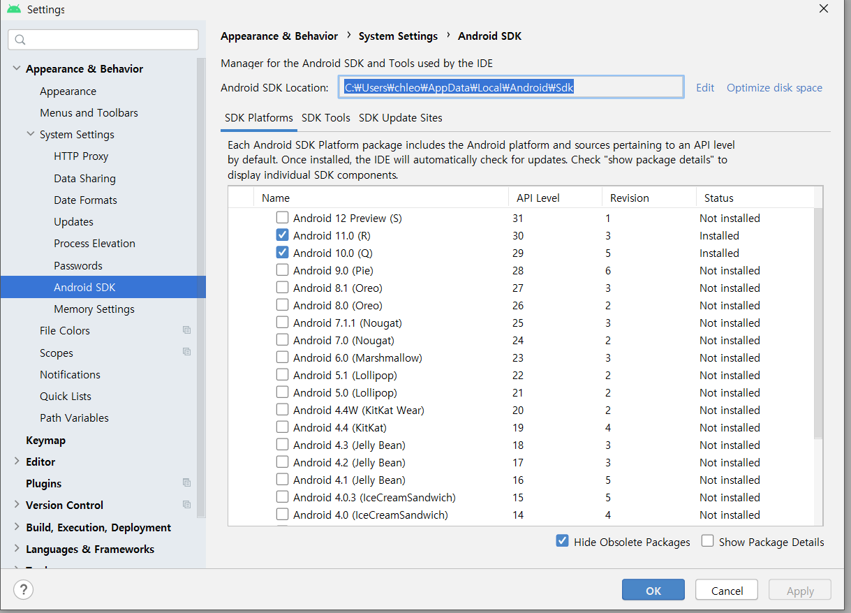Select Notifications in the settings tree
The width and height of the screenshot is (851, 613).
(70, 374)
